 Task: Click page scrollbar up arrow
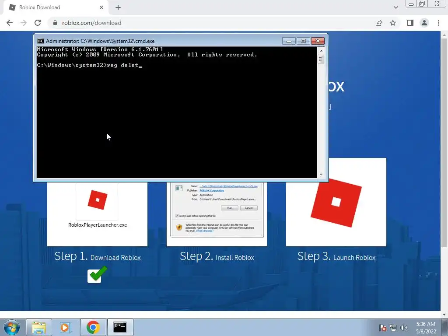click(444, 35)
